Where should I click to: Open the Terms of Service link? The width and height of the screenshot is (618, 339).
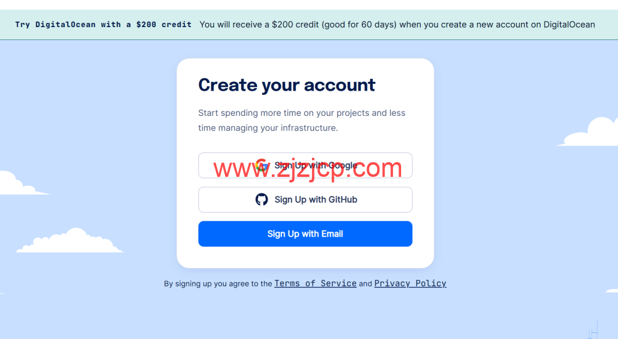315,284
